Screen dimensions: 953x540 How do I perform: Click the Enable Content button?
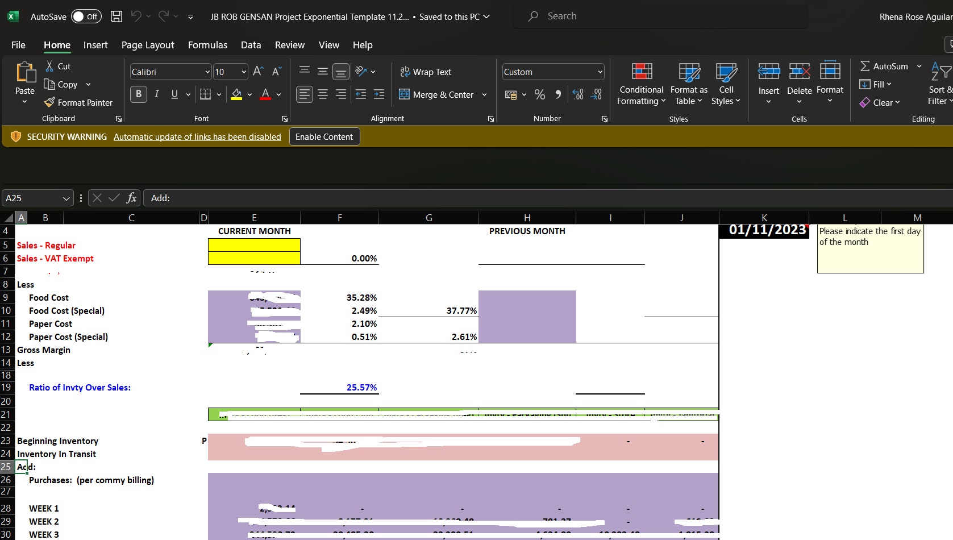[x=324, y=136]
